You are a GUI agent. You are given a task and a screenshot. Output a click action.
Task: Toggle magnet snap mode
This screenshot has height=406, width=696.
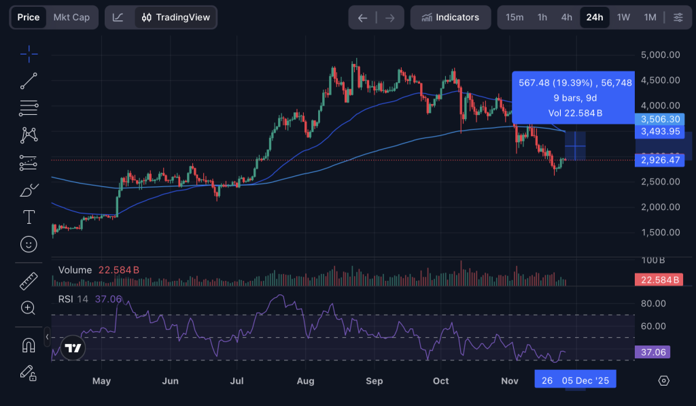[x=28, y=345]
